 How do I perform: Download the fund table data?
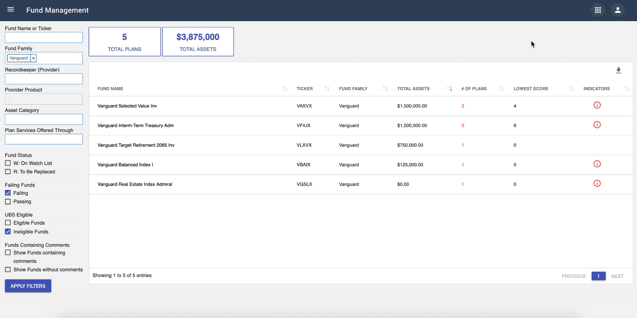pos(618,71)
